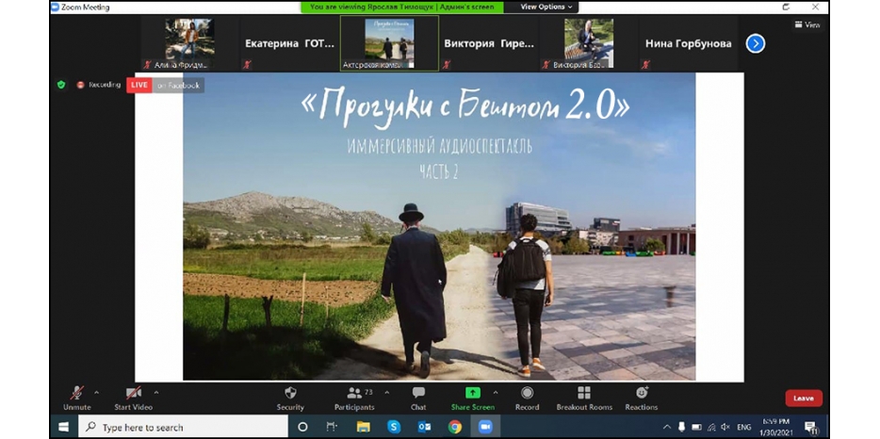Screen dimensions: 880x439
Task: Open Google Chrome from taskbar
Action: (x=454, y=427)
